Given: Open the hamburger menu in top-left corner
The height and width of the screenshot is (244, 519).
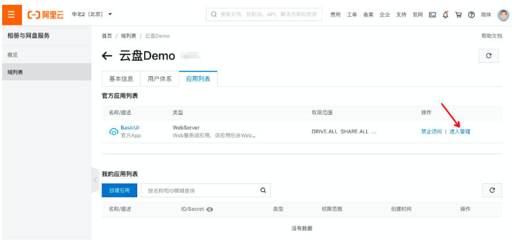Looking at the screenshot, I should [11, 14].
